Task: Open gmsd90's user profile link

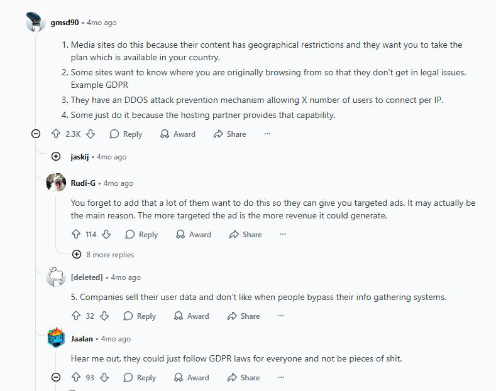Action: [x=64, y=23]
